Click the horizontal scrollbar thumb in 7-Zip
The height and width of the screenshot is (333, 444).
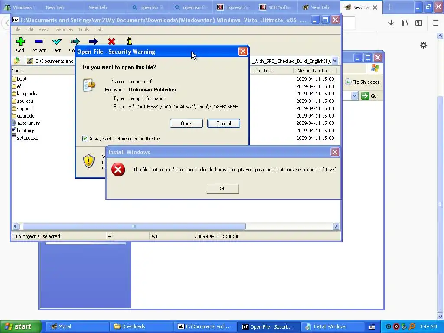pos(134,226)
